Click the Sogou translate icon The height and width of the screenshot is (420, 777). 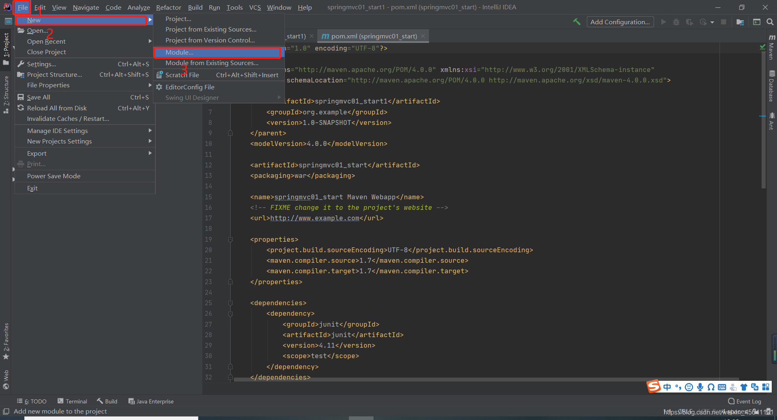(x=755, y=387)
